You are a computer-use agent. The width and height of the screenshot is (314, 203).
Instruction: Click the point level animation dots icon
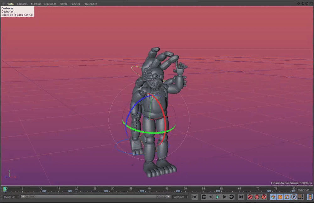(301, 197)
